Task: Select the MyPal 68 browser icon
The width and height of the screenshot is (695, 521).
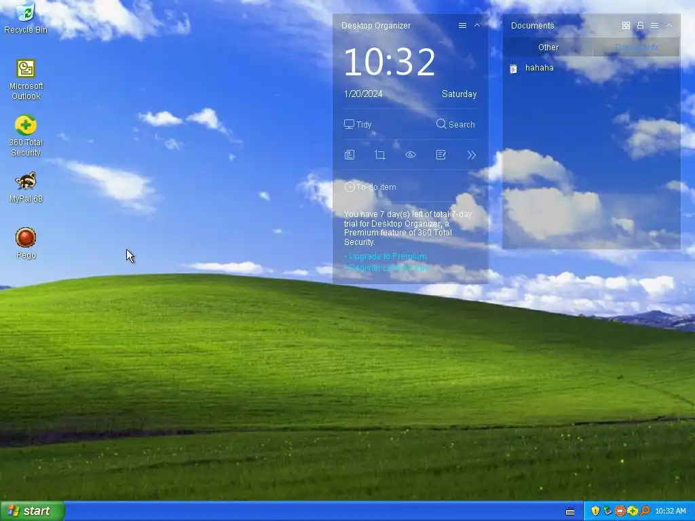Action: pyautogui.click(x=26, y=187)
